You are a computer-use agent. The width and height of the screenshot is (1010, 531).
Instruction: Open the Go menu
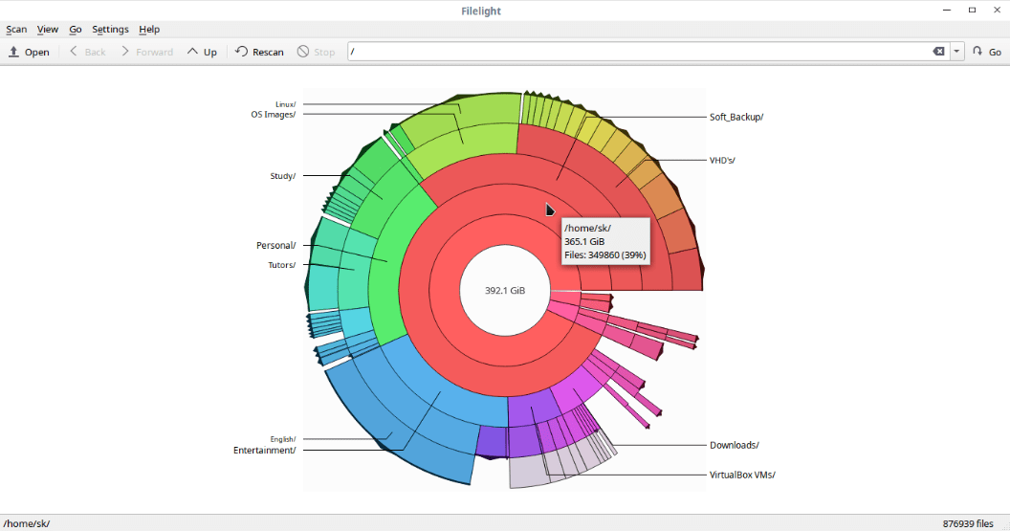pos(76,30)
